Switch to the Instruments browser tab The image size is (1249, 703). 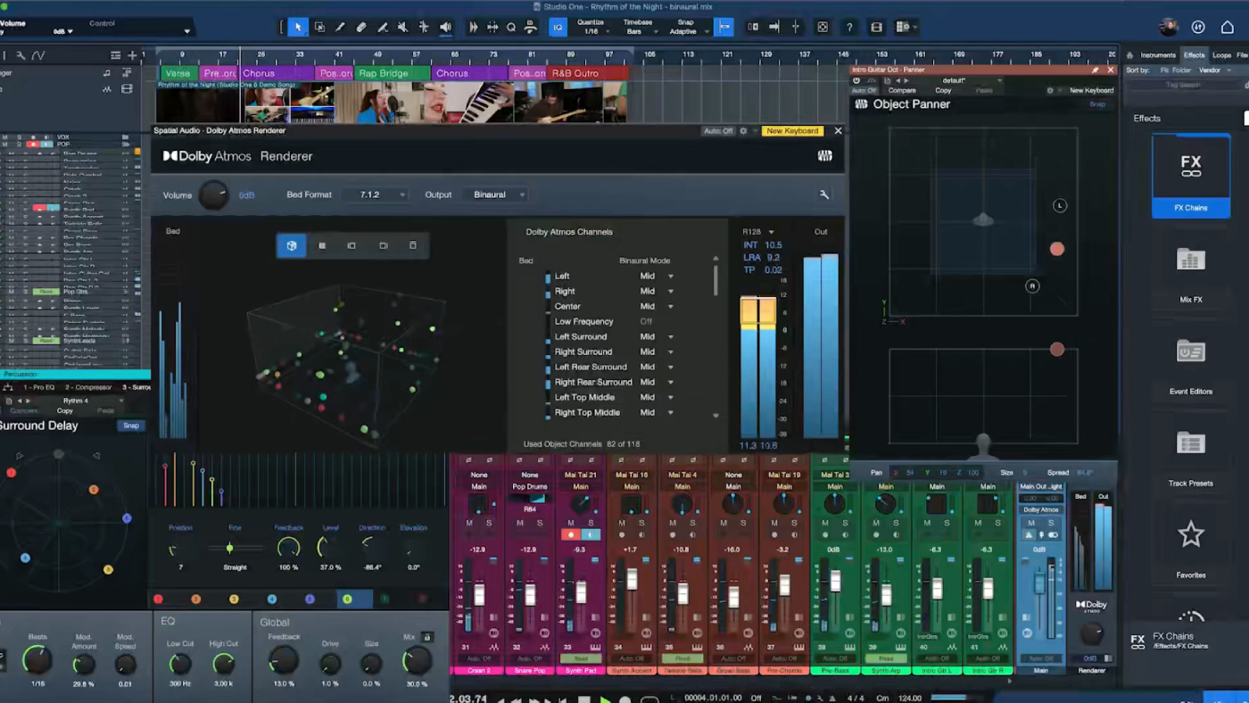[x=1158, y=55]
